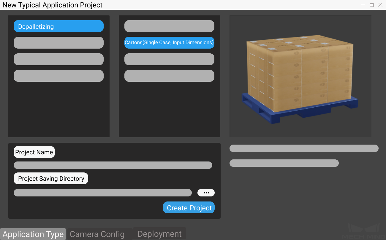This screenshot has width=386, height=240.
Task: Click the carton pallet preview image
Action: (300, 76)
